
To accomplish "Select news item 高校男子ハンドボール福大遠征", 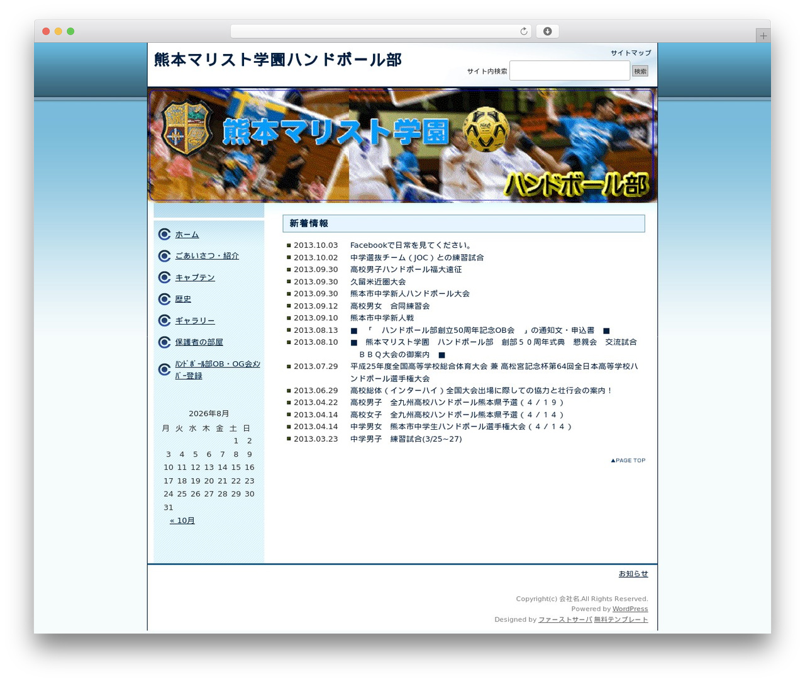I will pos(406,269).
